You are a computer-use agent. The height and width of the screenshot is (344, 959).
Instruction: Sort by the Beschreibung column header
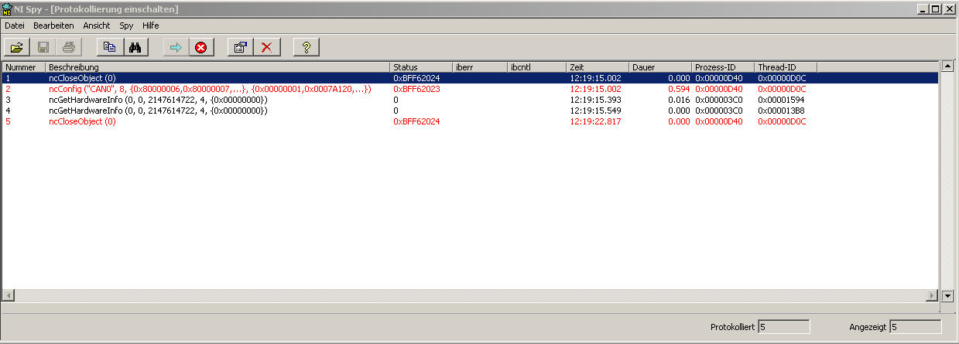(218, 67)
